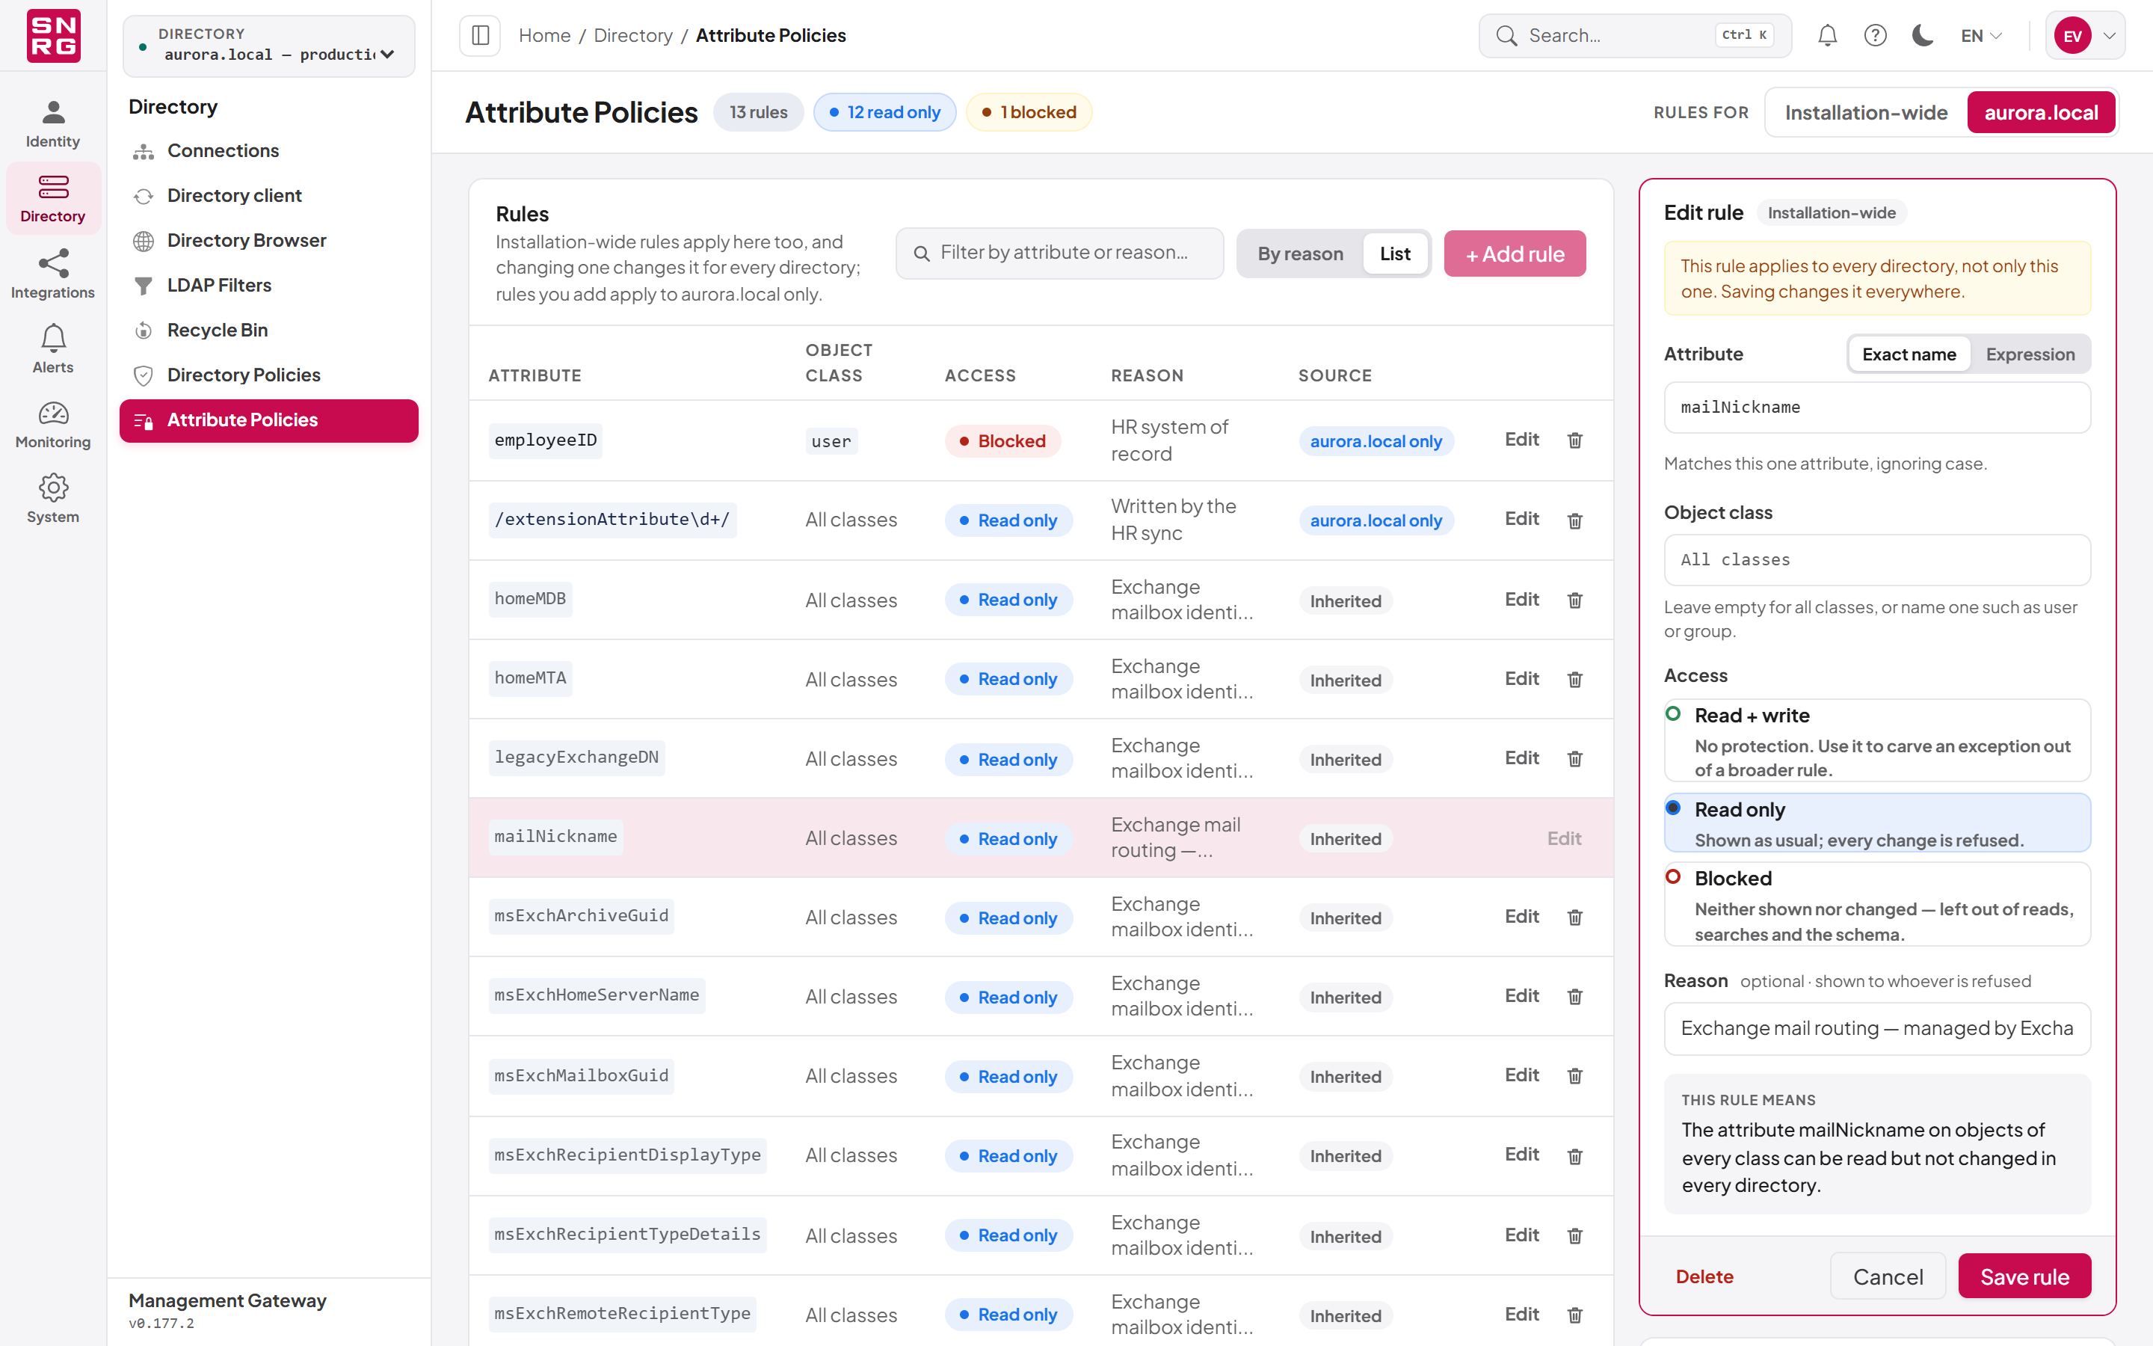Show Installation-wide rules
2153x1346 pixels.
[1866, 113]
